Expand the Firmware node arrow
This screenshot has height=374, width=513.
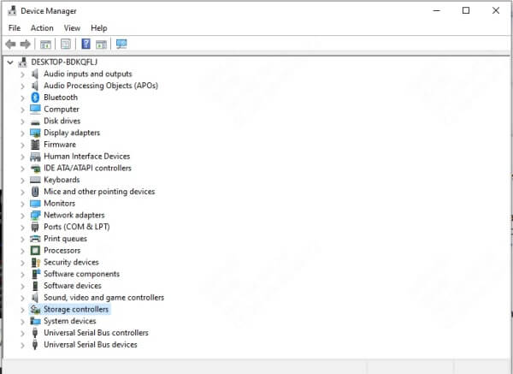tap(22, 145)
